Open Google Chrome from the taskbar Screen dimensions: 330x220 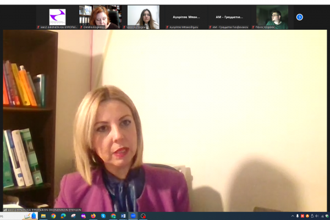click(53, 216)
